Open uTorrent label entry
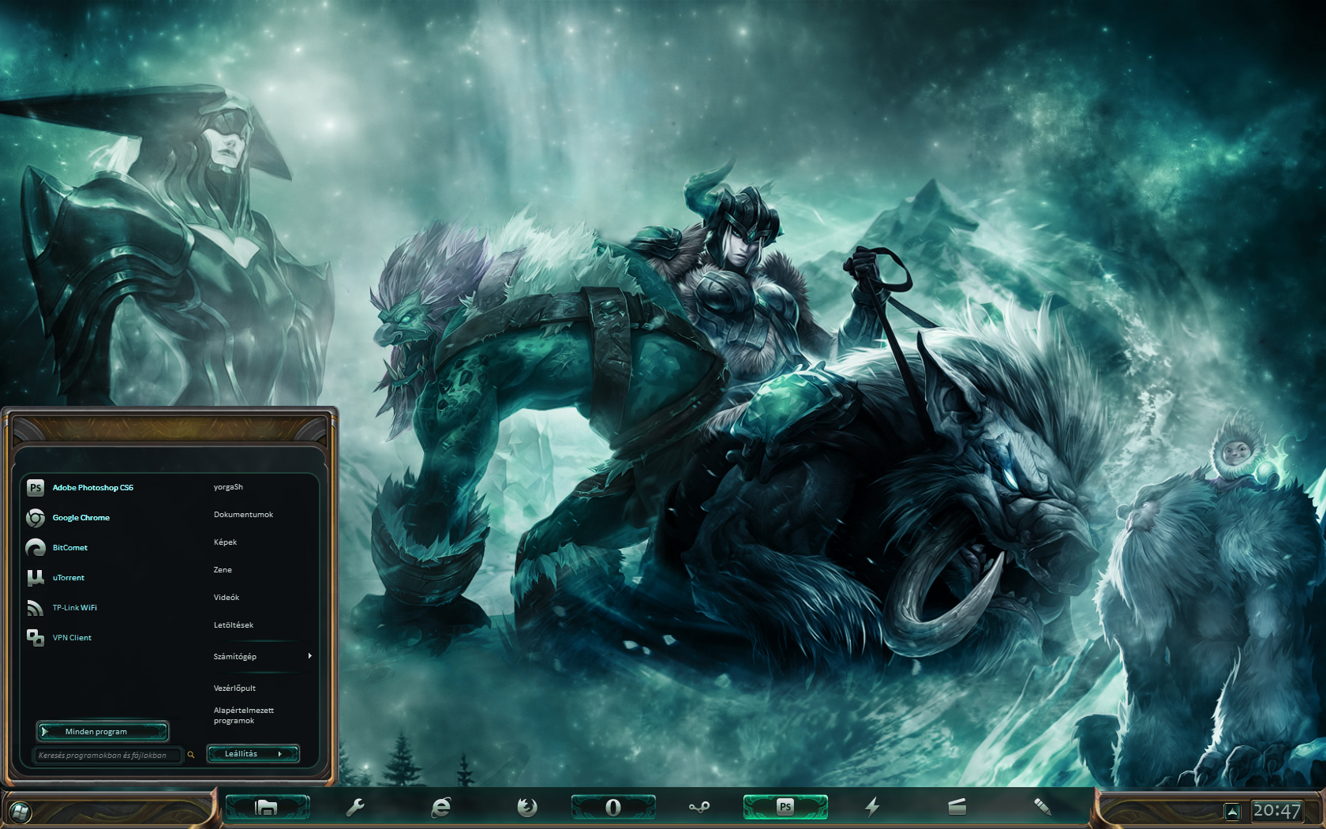The width and height of the screenshot is (1326, 829). coord(69,578)
